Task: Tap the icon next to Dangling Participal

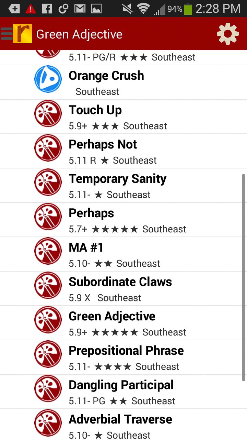Action: [x=48, y=388]
